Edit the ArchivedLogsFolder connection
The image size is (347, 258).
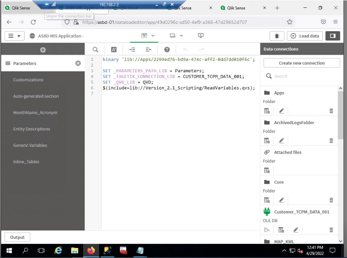[x=281, y=141]
